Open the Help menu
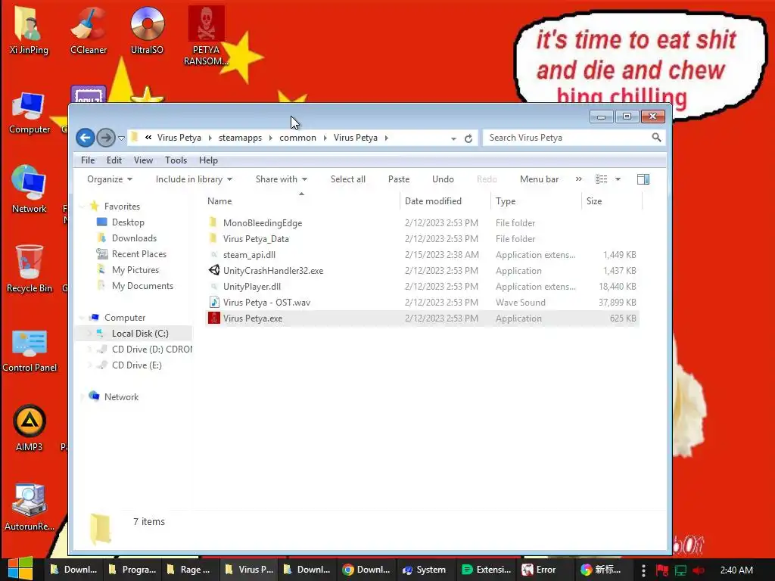Viewport: 775px width, 581px height. 208,160
